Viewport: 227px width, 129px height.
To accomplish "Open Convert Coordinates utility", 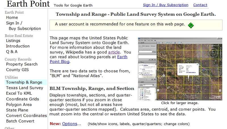I will (26, 116).
